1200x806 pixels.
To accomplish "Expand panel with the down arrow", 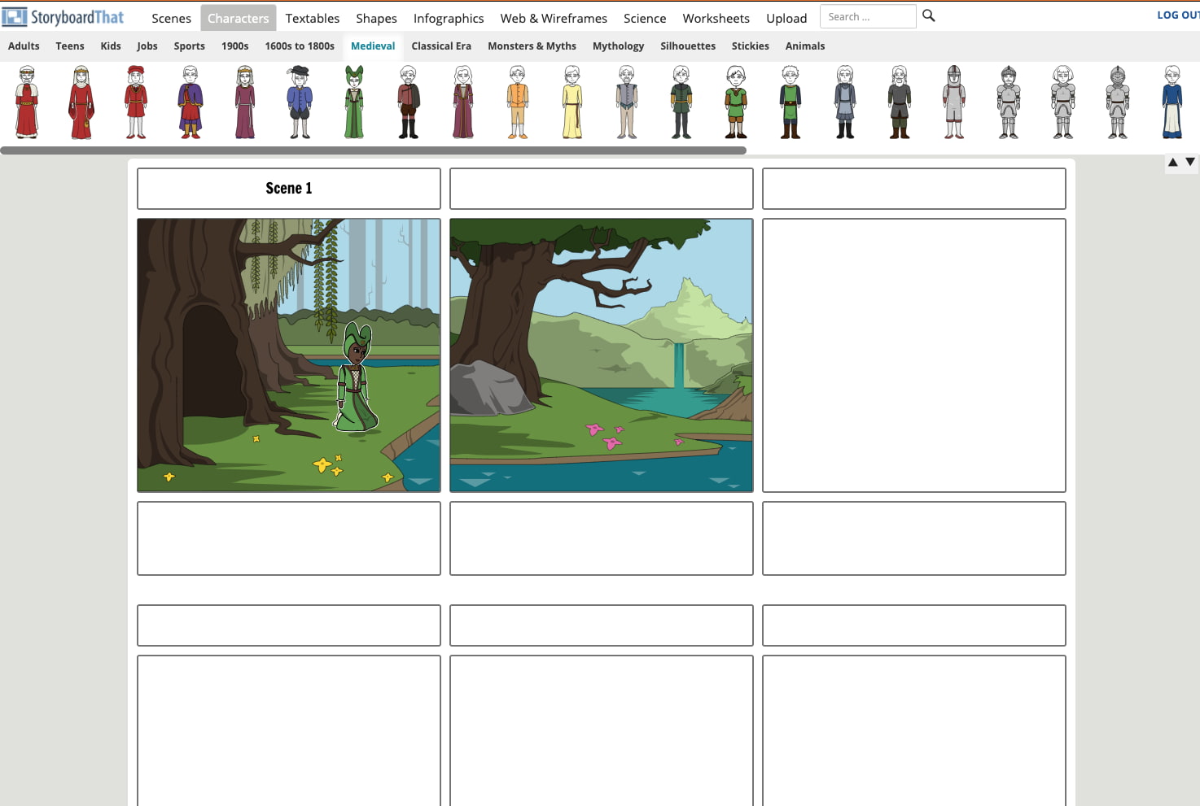I will pos(1190,162).
